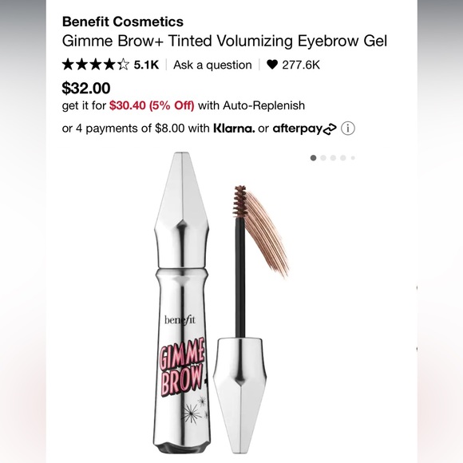463x463 pixels.
Task: Click the Ask a question link
Action: coord(212,65)
